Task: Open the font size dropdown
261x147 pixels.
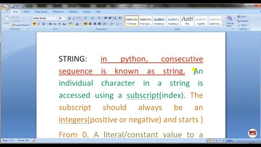Action: pyautogui.click(x=65, y=18)
